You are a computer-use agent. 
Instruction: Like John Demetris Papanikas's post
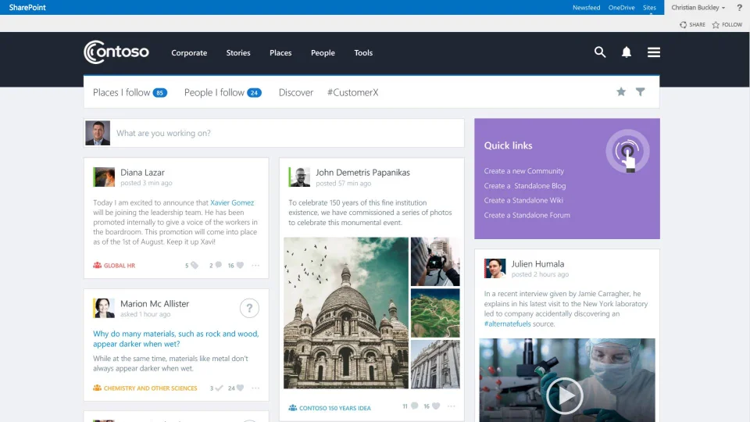click(x=436, y=406)
